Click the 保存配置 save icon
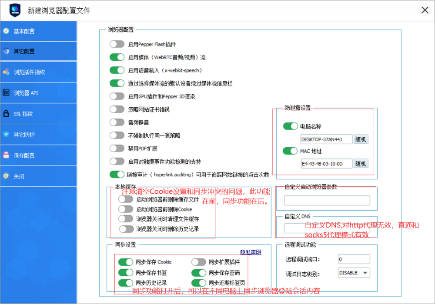 tap(6, 155)
